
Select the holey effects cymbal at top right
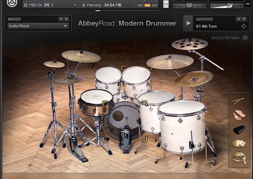pyautogui.click(x=190, y=44)
